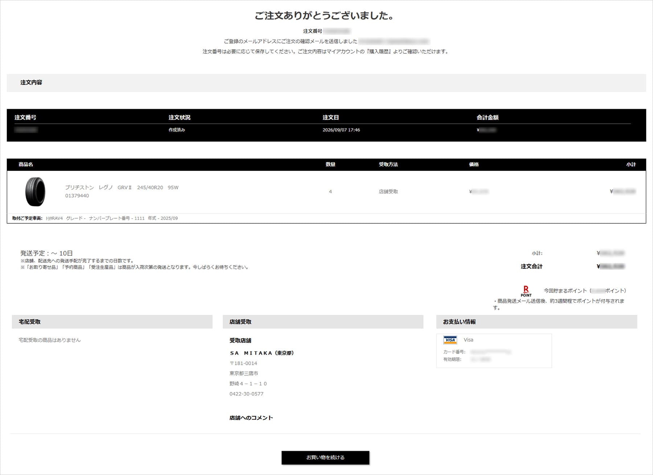The width and height of the screenshot is (653, 475).
Task: Click the 注文内容 section heading
Action: coord(31,83)
